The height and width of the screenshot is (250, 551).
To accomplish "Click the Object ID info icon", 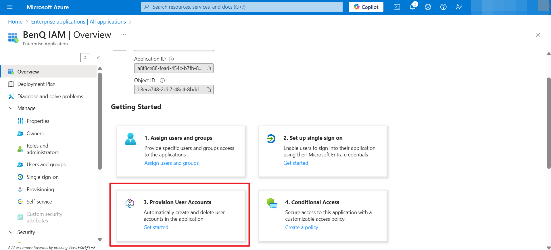I will (162, 80).
